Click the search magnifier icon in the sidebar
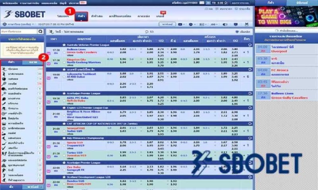The width and height of the screenshot is (318, 190). click(41, 32)
